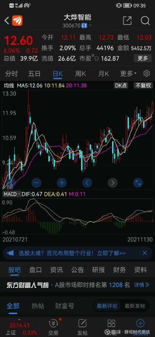Open the Eastmoney orange app logo
155x337 pixels.
pos(17,21)
